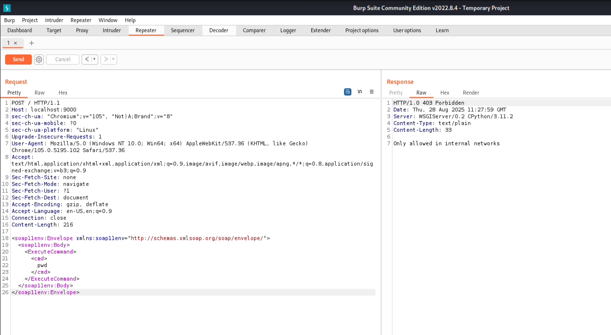Open the Decoder tab
611x335 pixels.
[x=219, y=30]
